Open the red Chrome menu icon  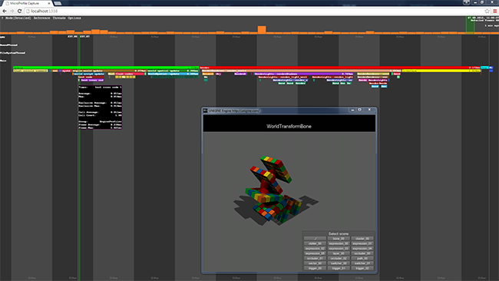click(x=495, y=12)
